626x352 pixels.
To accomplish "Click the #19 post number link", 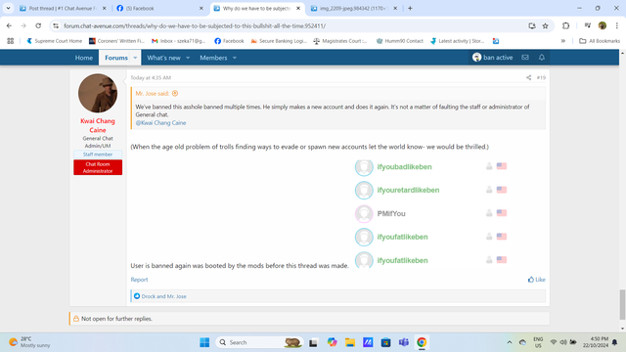I will (541, 77).
